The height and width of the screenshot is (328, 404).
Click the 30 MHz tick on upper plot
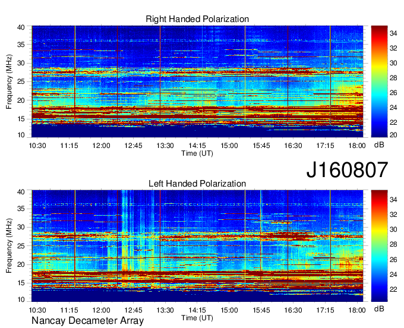point(21,63)
